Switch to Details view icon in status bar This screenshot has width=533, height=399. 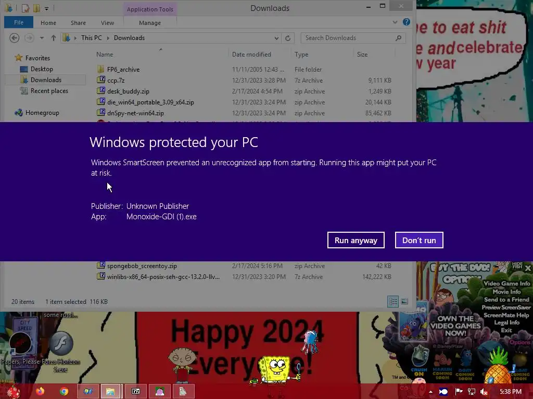click(393, 302)
